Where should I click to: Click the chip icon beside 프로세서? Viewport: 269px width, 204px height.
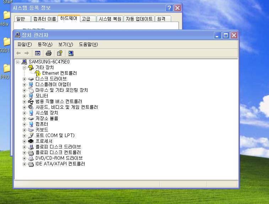(x=31, y=141)
